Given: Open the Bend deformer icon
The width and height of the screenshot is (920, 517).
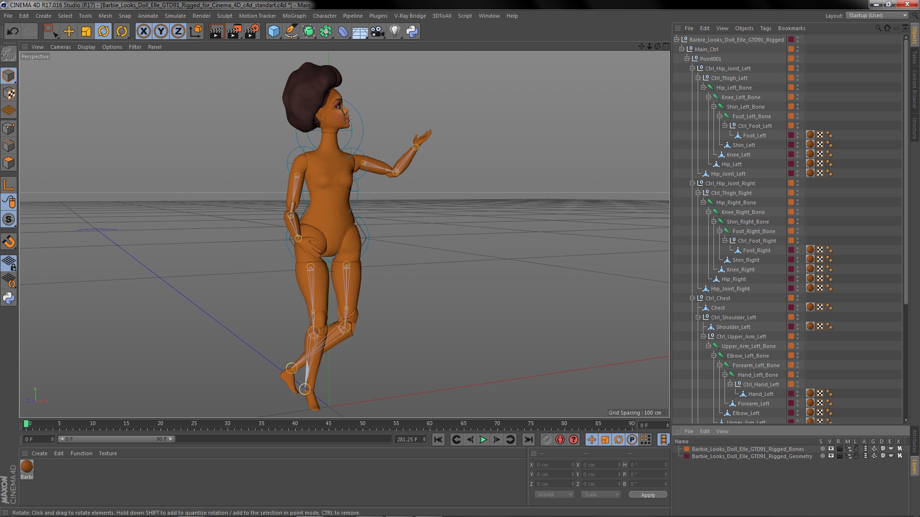Looking at the screenshot, I should (343, 32).
